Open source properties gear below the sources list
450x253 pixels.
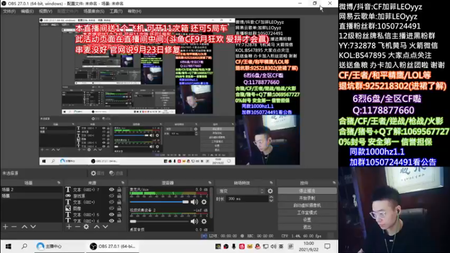pyautogui.click(x=86, y=227)
